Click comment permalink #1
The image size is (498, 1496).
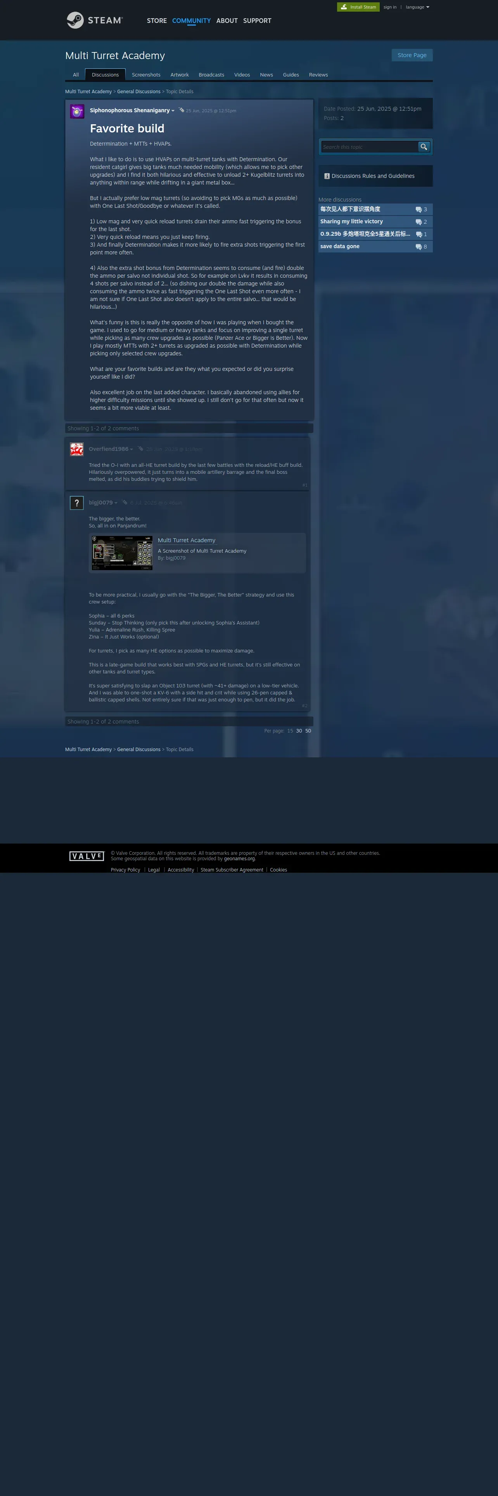[x=305, y=485]
